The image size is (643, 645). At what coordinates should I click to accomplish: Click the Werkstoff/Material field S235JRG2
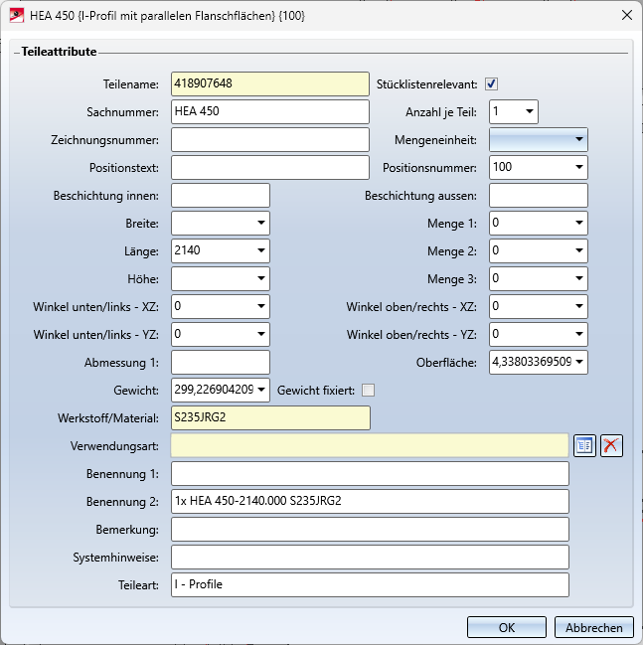pyautogui.click(x=270, y=418)
